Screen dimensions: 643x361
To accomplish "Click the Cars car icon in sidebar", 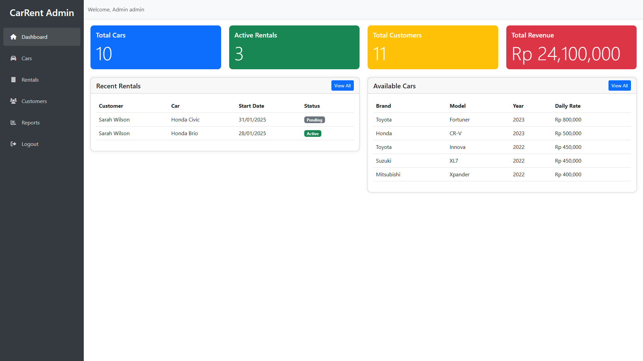I will click(13, 58).
